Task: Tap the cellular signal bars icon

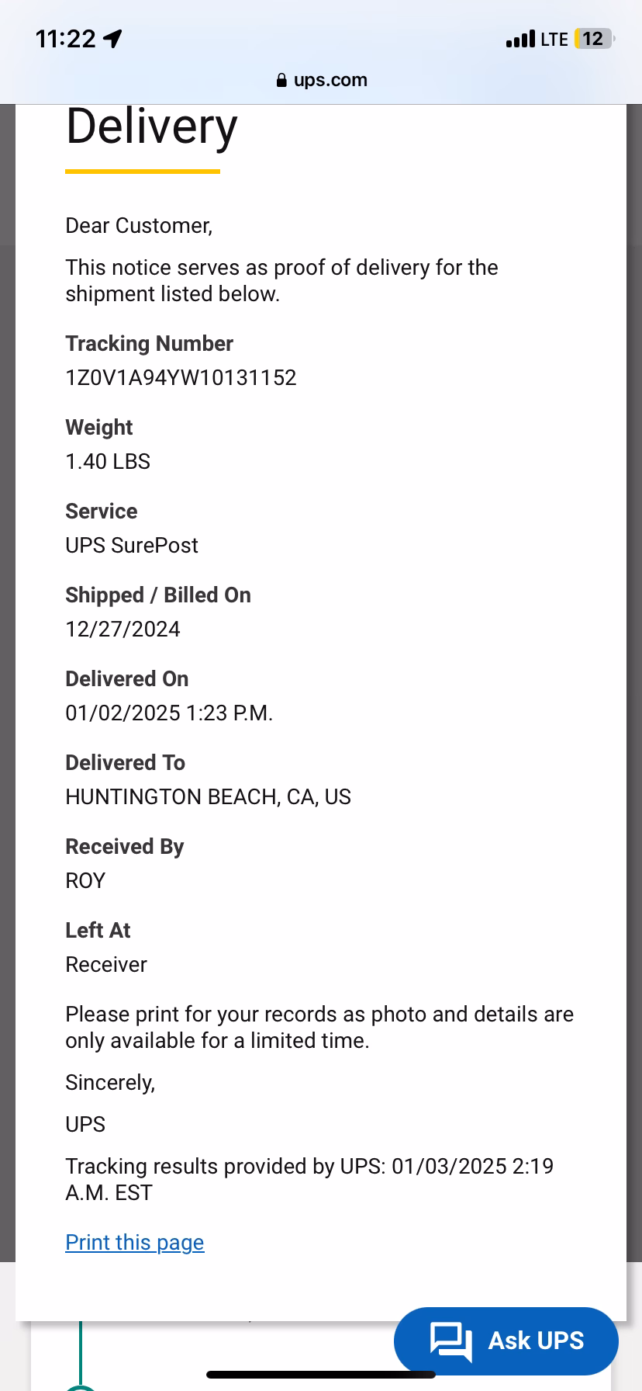Action: click(519, 39)
